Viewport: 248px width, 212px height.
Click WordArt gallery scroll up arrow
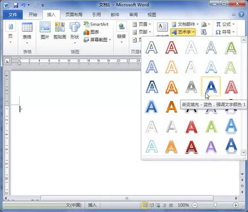(x=244, y=40)
